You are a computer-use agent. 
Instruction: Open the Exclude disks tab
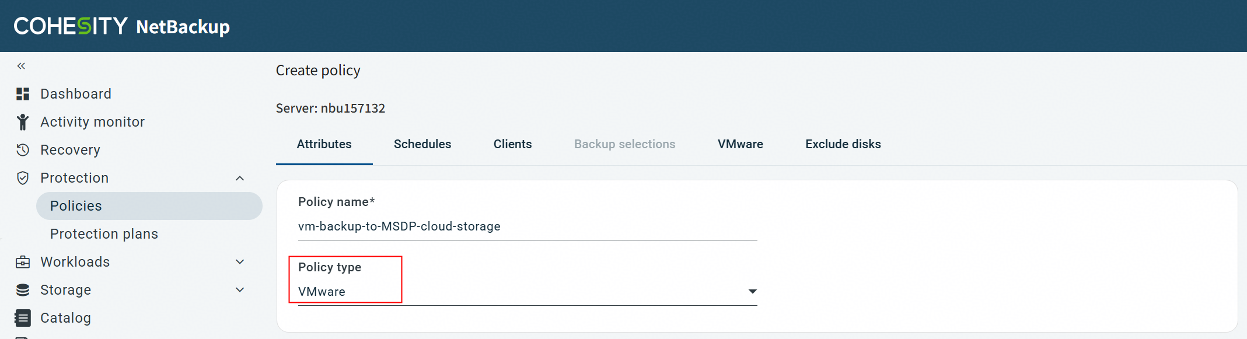pos(843,144)
